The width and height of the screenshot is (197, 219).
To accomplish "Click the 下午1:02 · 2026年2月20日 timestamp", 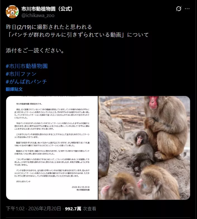I will click(x=34, y=209).
